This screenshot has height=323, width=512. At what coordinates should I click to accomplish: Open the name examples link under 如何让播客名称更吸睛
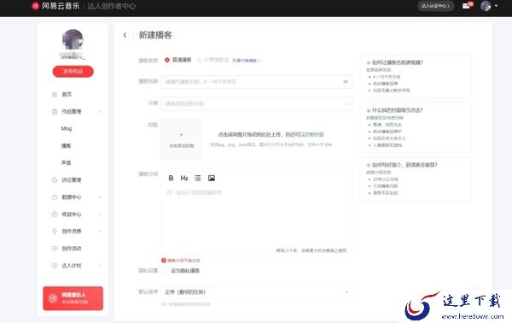[x=378, y=70]
